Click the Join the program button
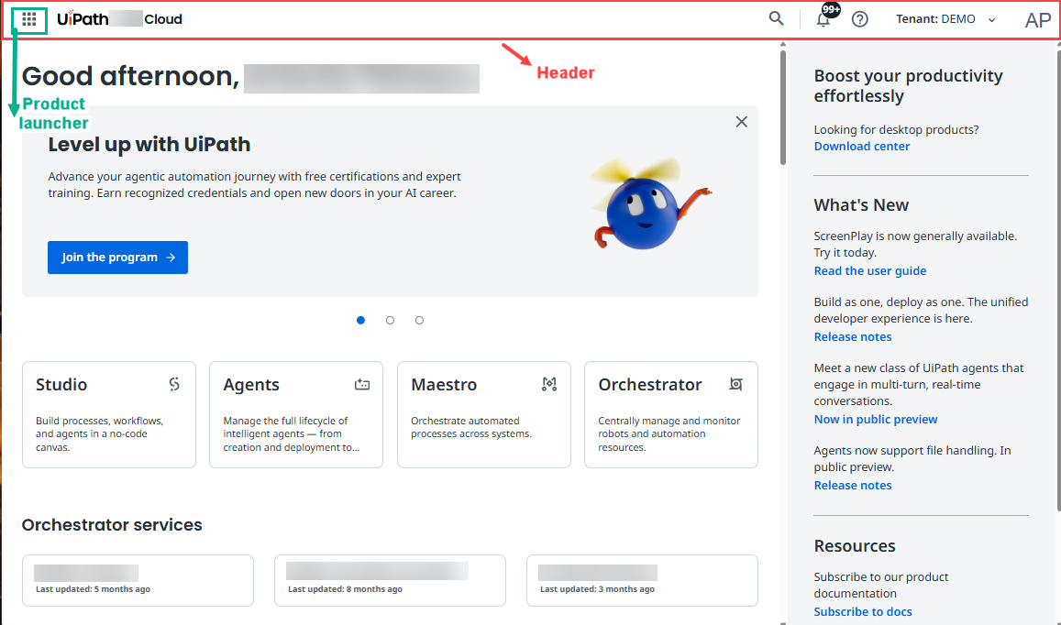1061x625 pixels. click(117, 258)
